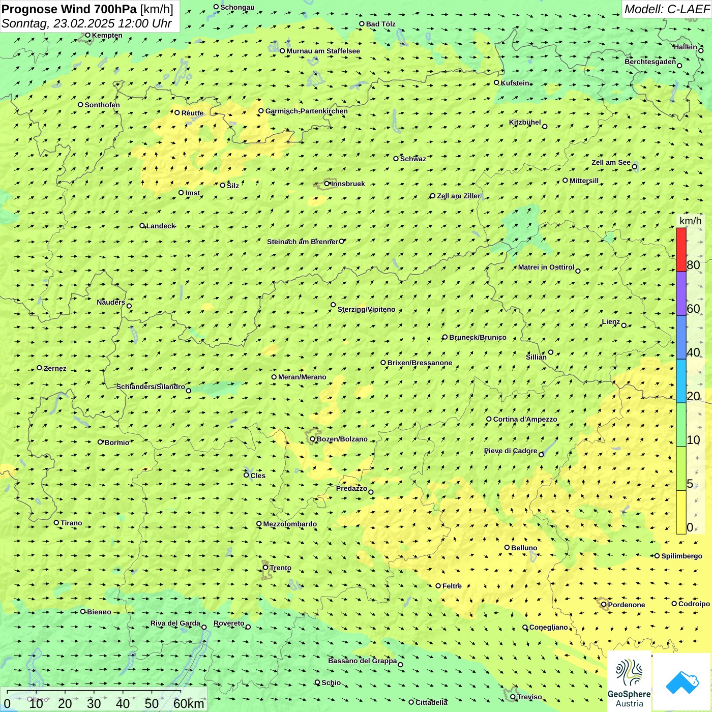
Task: Select the Bruneck/Brunico label
Action: [x=478, y=338]
